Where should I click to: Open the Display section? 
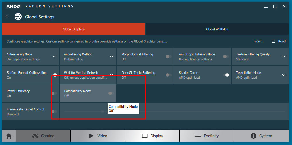[x=152, y=136]
